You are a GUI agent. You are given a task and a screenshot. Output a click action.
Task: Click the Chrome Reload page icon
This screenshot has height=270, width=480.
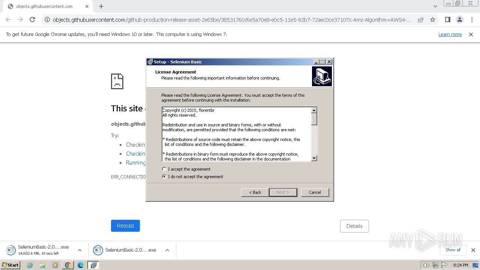(x=32, y=19)
